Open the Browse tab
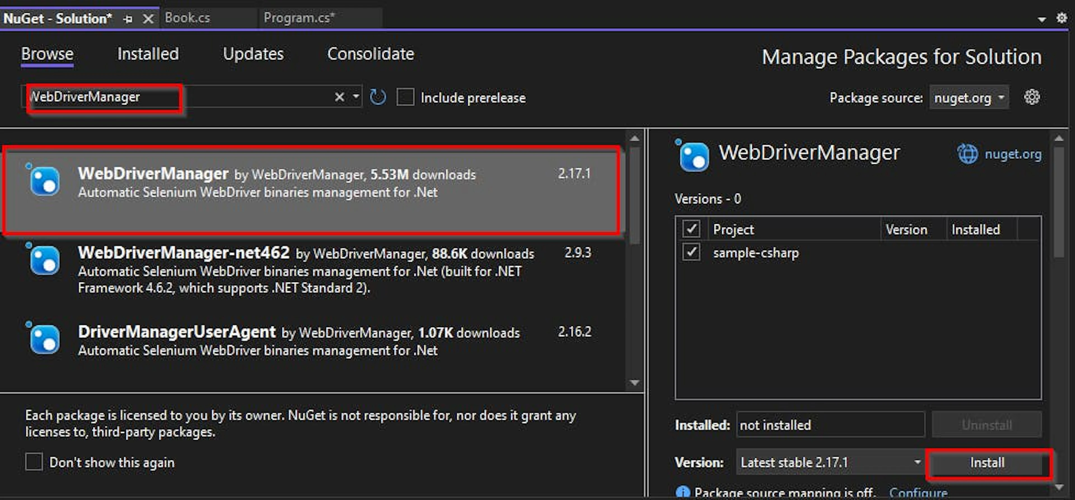Screen dimensions: 1075x500 (x=47, y=54)
